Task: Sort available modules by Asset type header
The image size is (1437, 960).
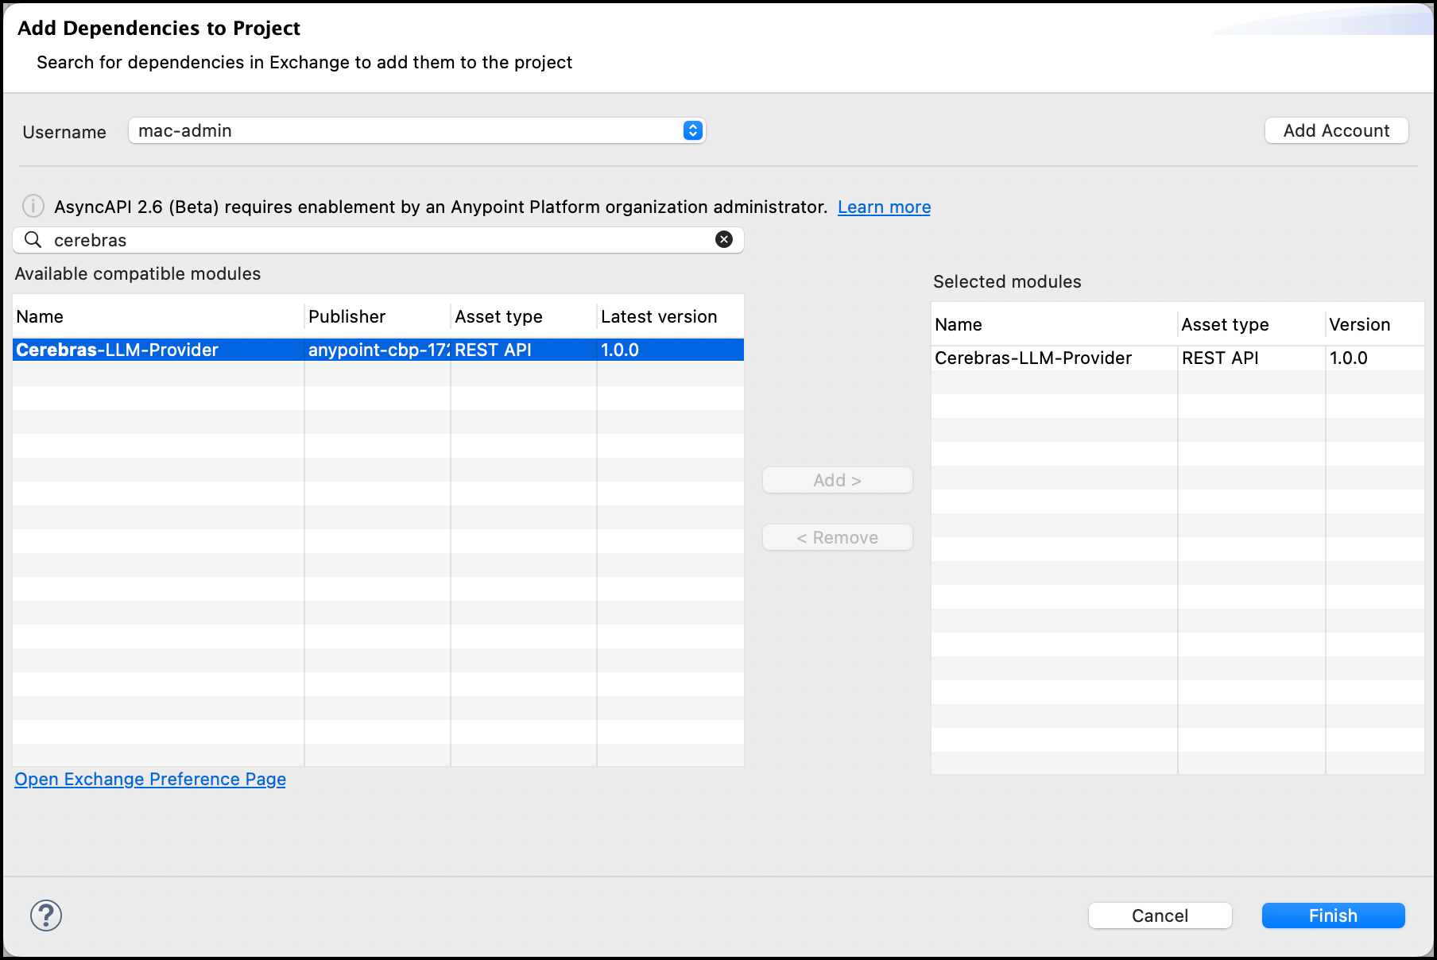Action: (524, 316)
